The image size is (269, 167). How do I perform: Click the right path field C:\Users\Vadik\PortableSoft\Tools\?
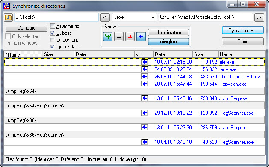(x=206, y=18)
